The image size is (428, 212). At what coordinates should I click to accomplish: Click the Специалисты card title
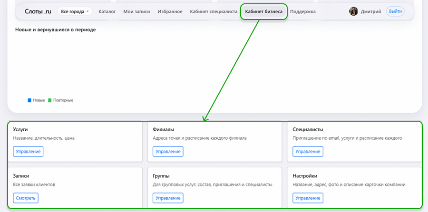pos(308,129)
